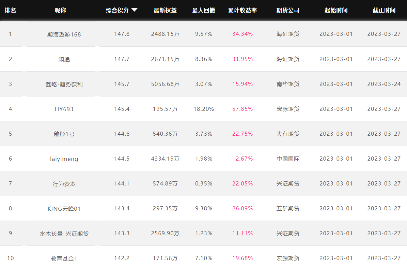407x269 pixels.
Task: Select return rate 34.34%
Action: click(242, 34)
